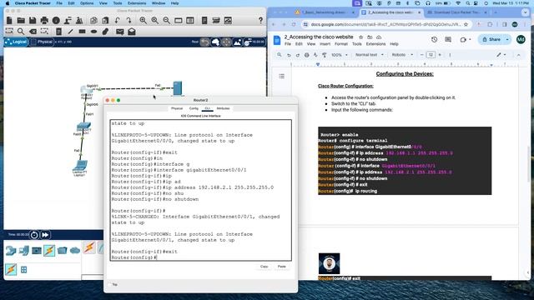Collapse the Docs toolbar with the chevron
Viewport: 534px width, 300px height.
tap(519, 55)
